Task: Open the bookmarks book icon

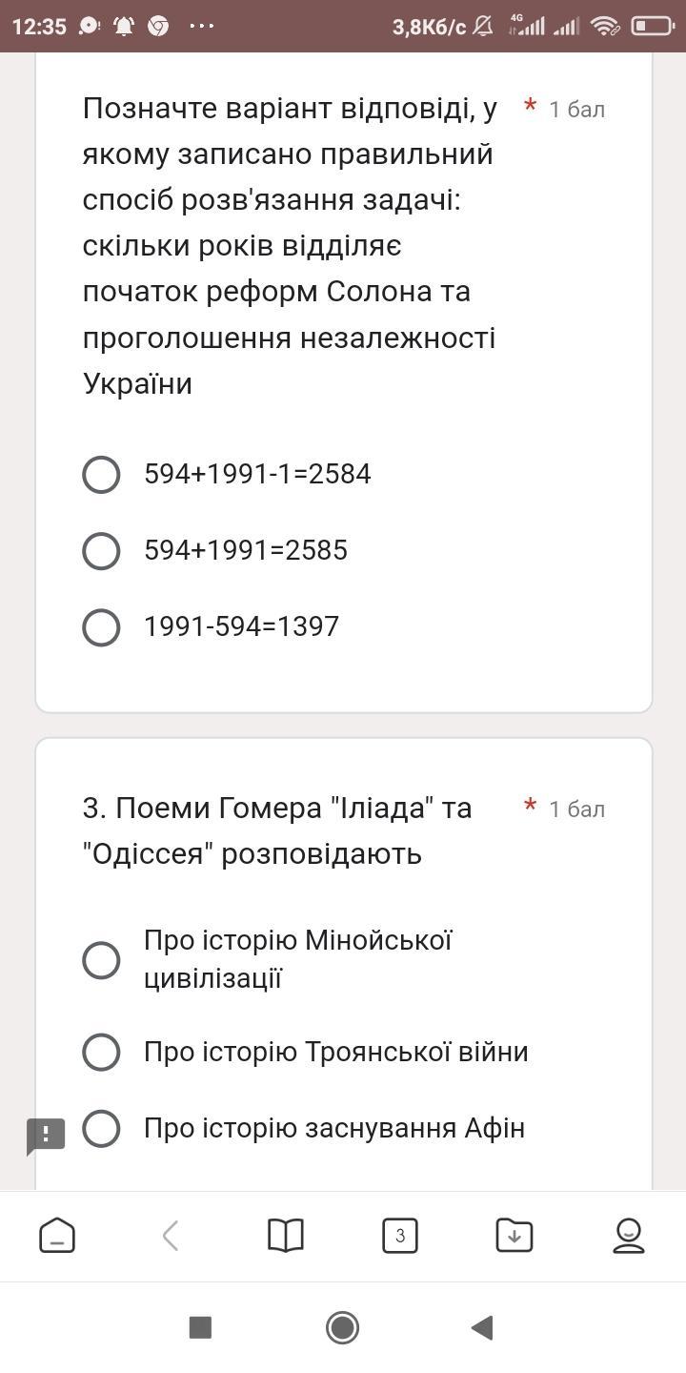Action: click(x=286, y=1236)
